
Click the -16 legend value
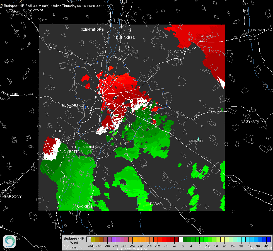tap(149, 246)
